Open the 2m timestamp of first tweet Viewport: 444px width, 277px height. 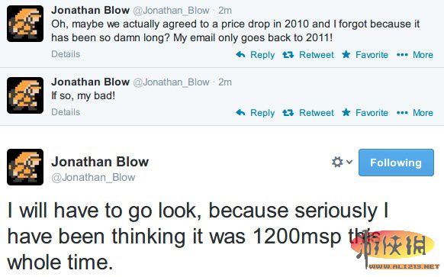coord(225,11)
